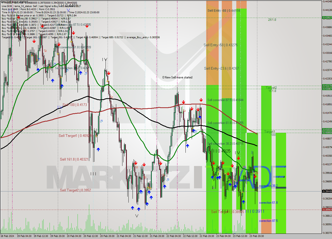Select 'Sell correction 38.2 | 0.40715' label
This screenshot has height=239, width=332.
click(x=225, y=144)
